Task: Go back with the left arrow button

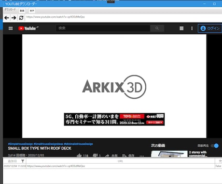Action: 7,17
